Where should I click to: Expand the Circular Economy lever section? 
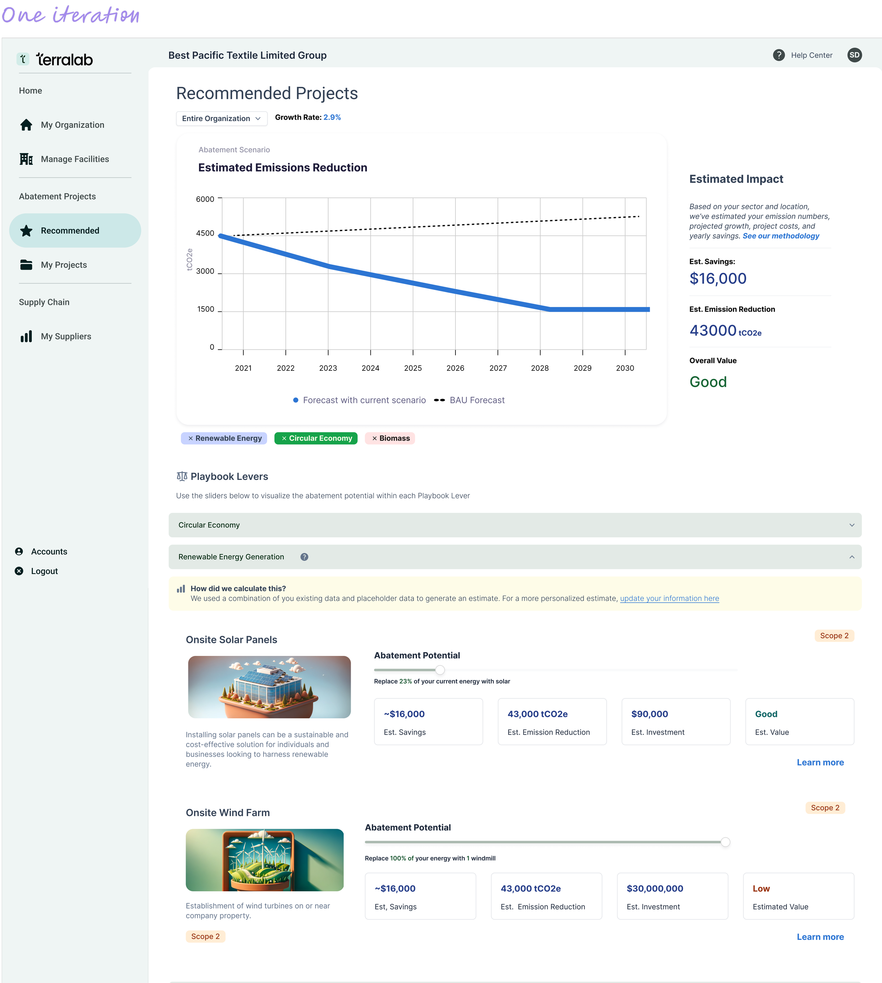(x=851, y=525)
